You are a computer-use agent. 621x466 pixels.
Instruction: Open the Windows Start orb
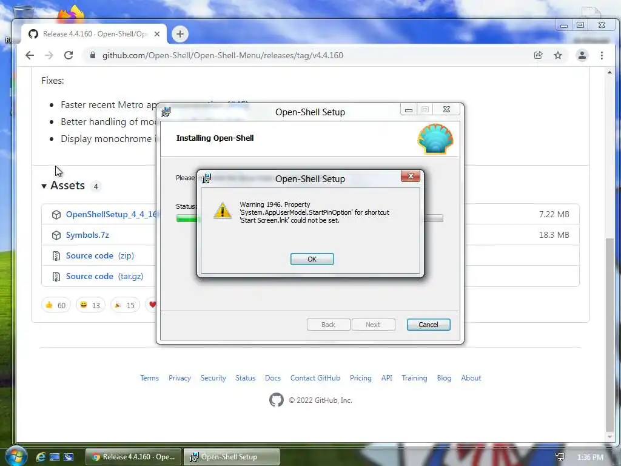(16, 456)
